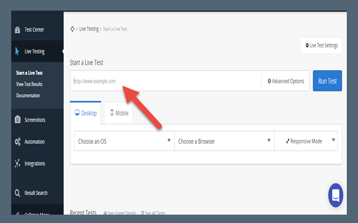The height and width of the screenshot is (223, 358).
Task: Switch to the Desktop tab
Action: click(86, 113)
